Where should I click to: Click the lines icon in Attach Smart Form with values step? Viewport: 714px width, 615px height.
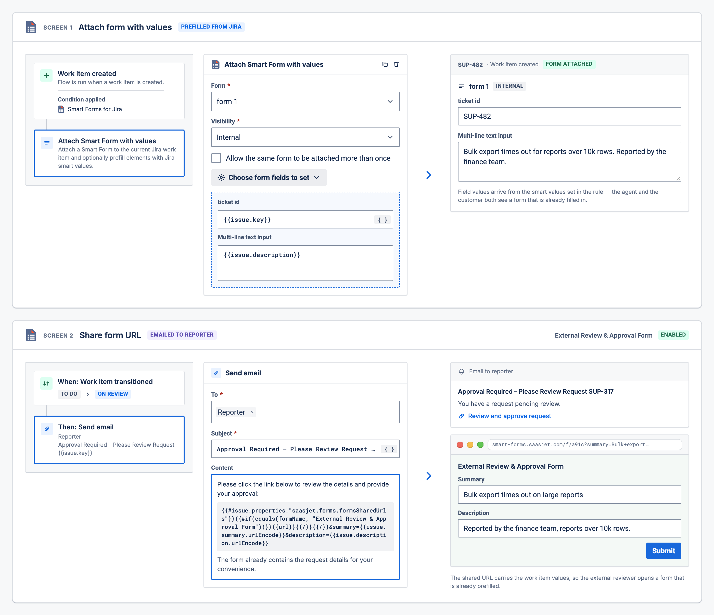coord(47,143)
